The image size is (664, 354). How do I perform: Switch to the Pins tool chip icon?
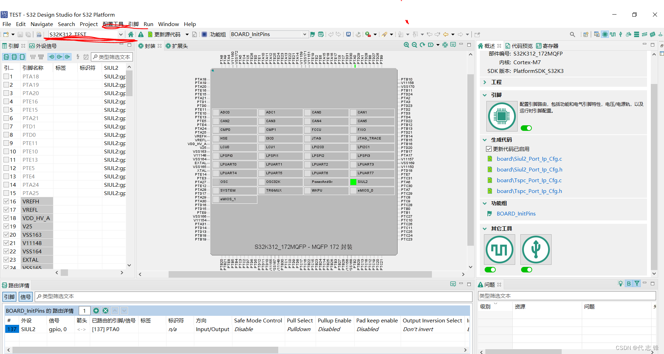[605, 34]
